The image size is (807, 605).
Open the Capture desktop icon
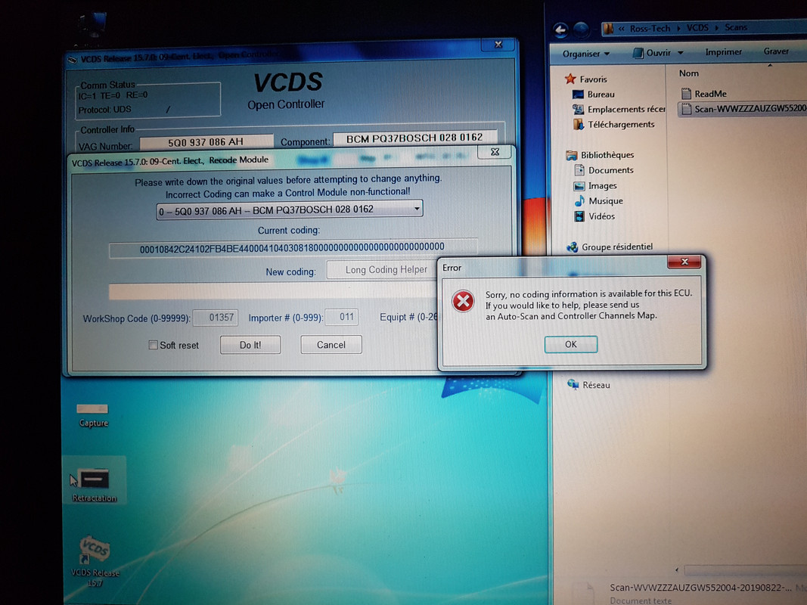(92, 414)
